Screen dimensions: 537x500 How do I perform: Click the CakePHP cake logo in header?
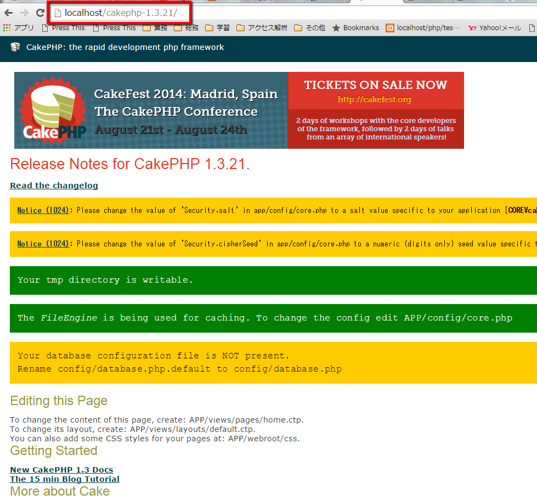pyautogui.click(x=15, y=47)
